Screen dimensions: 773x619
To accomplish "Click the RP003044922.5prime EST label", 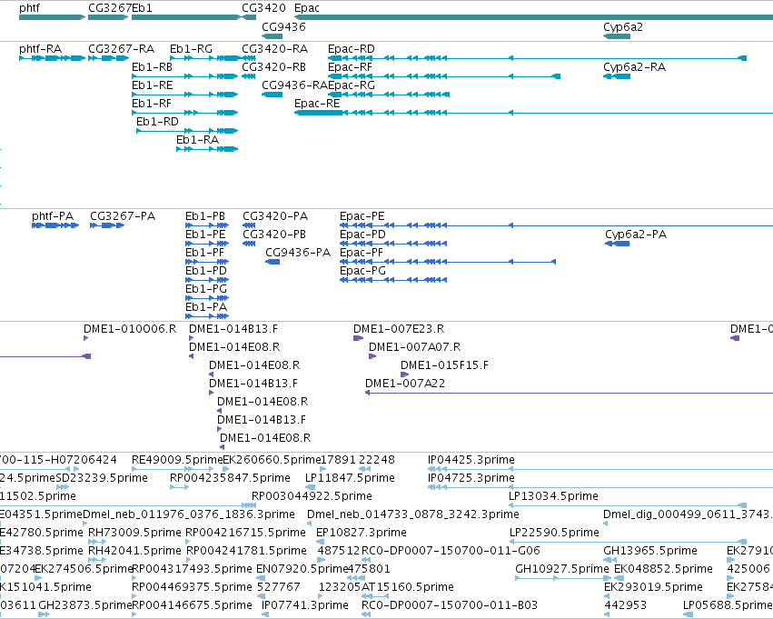I will 312,496.
